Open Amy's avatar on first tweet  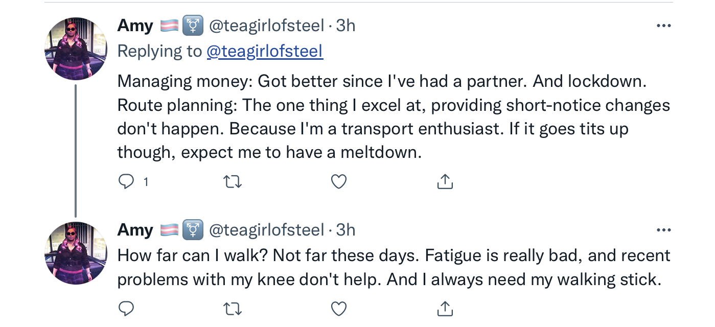coord(77,49)
